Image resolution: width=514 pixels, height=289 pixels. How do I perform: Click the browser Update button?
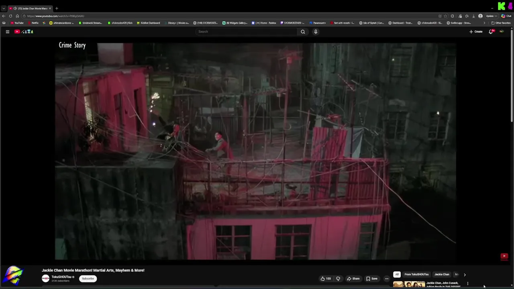[491, 16]
